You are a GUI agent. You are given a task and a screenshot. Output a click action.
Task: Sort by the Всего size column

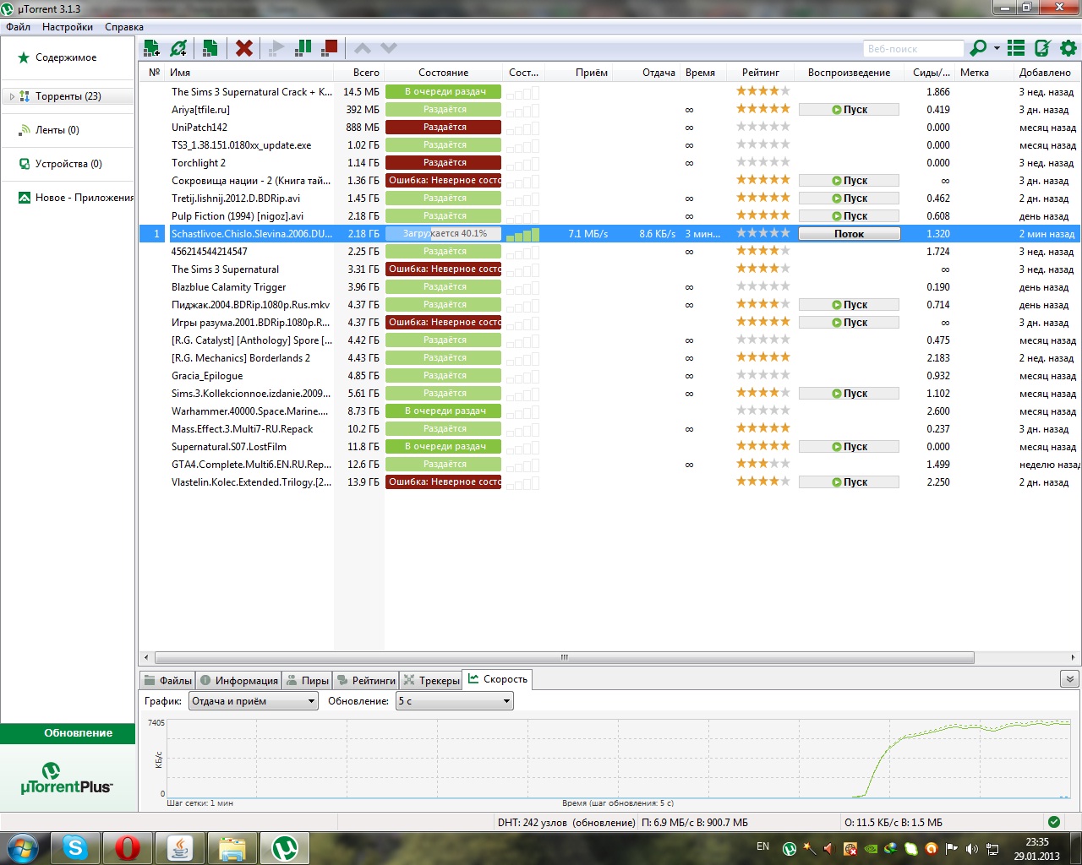[x=358, y=73]
